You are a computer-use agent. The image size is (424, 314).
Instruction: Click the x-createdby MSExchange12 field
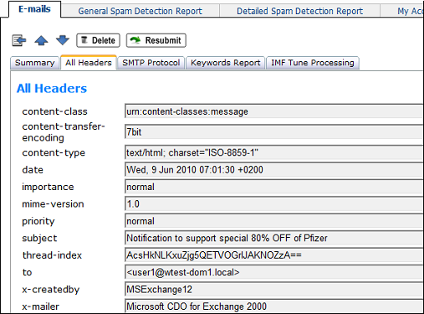(274, 290)
